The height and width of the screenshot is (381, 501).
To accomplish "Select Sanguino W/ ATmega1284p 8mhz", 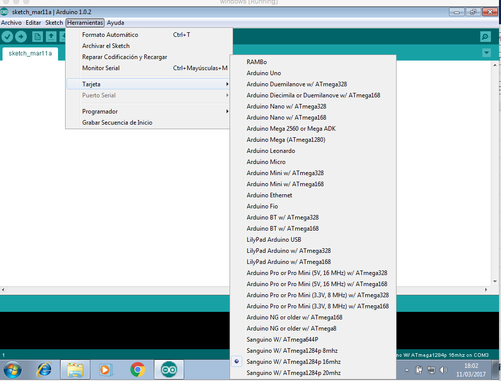I will 313,351.
